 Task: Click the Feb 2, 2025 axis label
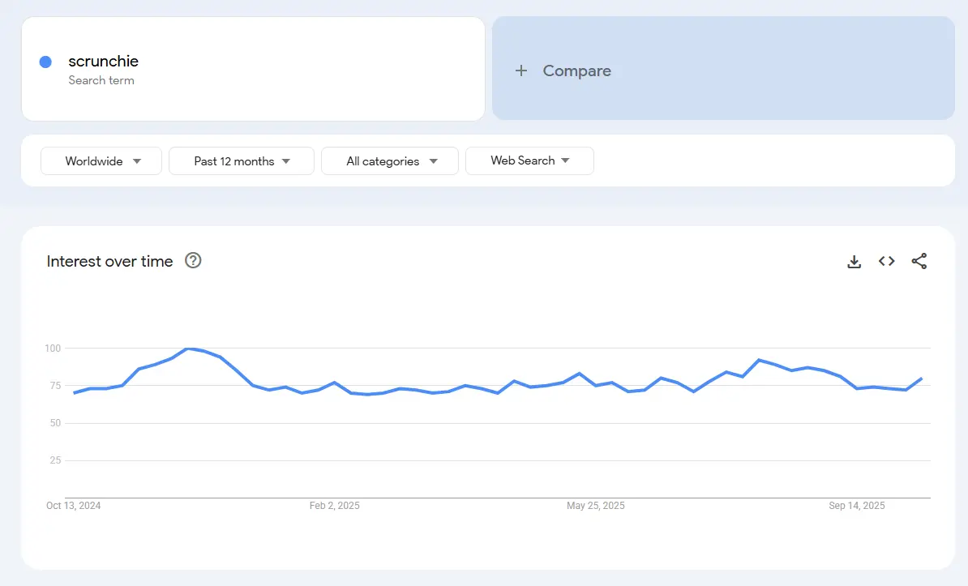coord(335,505)
